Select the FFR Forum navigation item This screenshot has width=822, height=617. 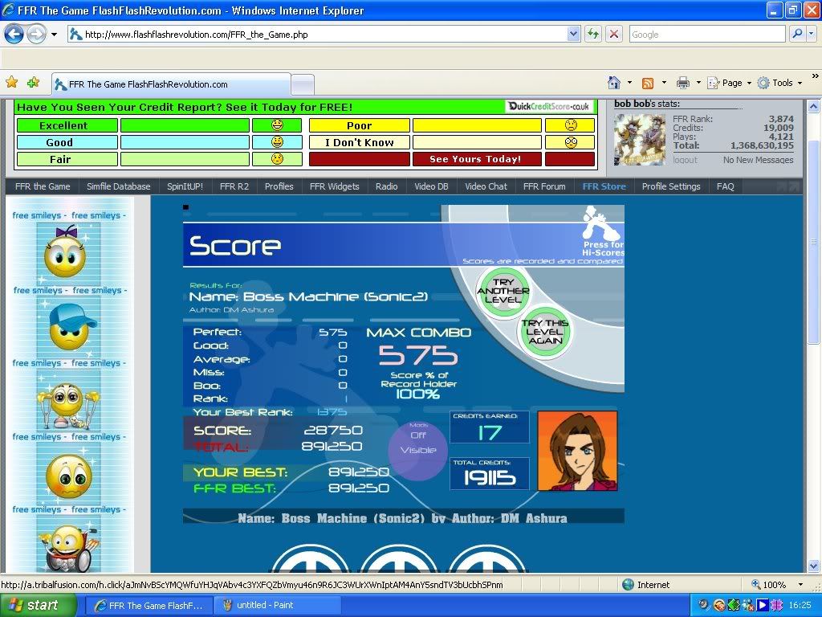pyautogui.click(x=544, y=186)
